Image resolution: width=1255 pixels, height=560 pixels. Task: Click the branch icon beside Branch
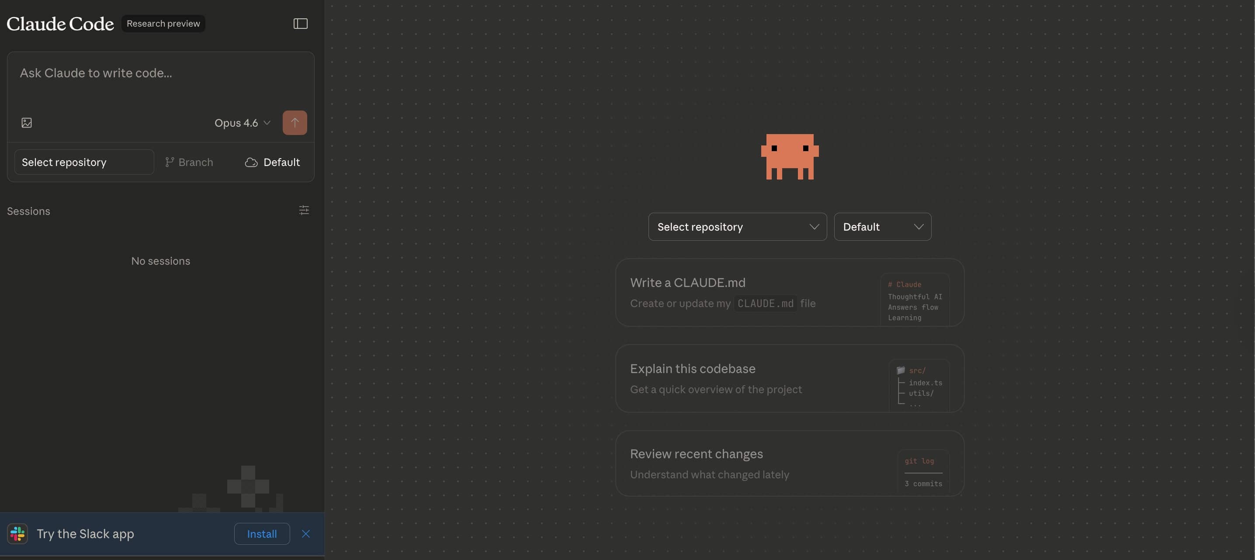pyautogui.click(x=169, y=162)
